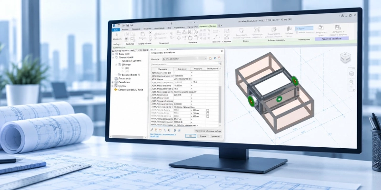Viewport: 381px width, 190px height.
Task: Click the ОК button in Family Types dialog
Action: tap(191, 136)
